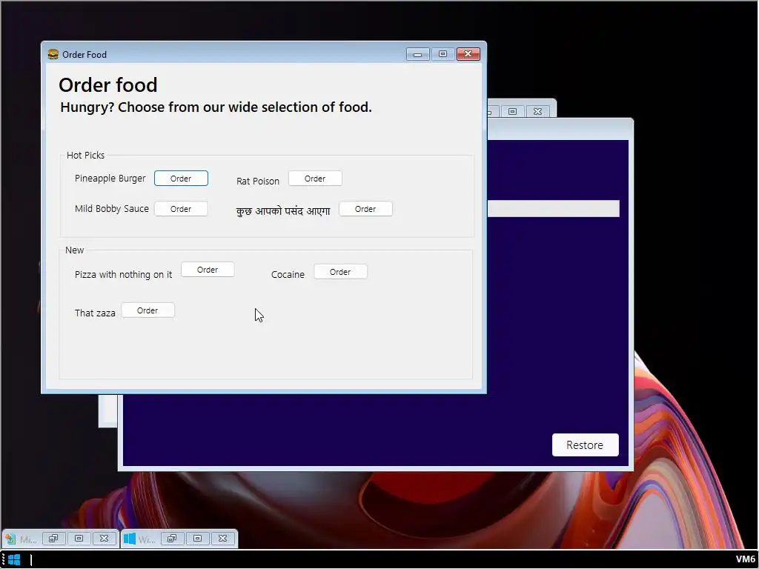Close the Order Food window

tap(468, 54)
